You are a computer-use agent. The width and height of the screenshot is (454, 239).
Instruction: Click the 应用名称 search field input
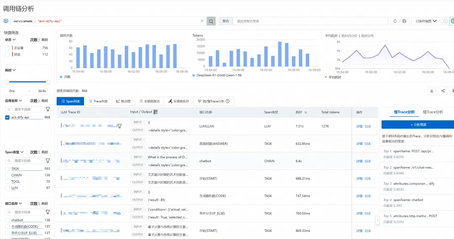25,109
